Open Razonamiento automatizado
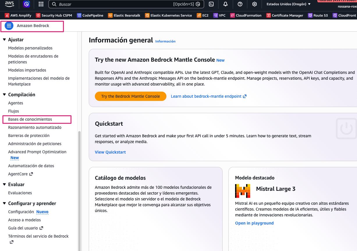This screenshot has width=357, height=251. (x=35, y=127)
